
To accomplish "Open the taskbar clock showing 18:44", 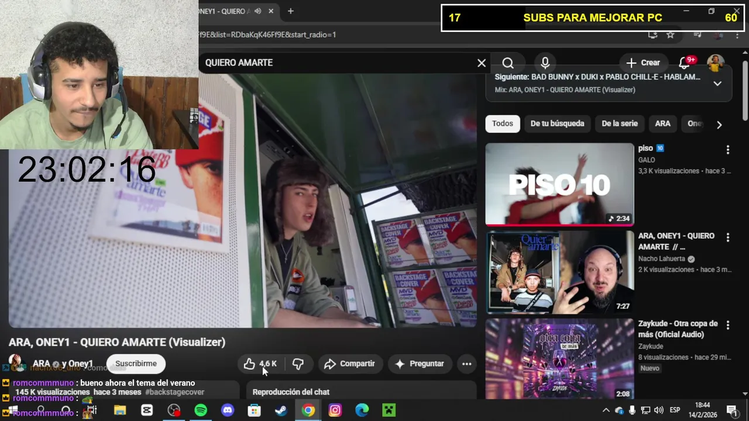I will (703, 410).
